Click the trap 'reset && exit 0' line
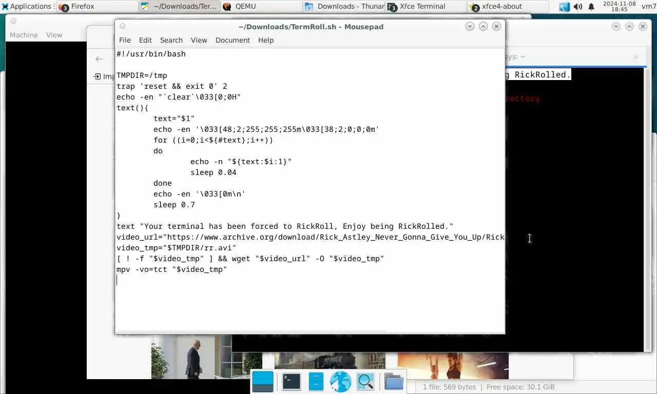Screen dimensions: 657x394 point(172,86)
